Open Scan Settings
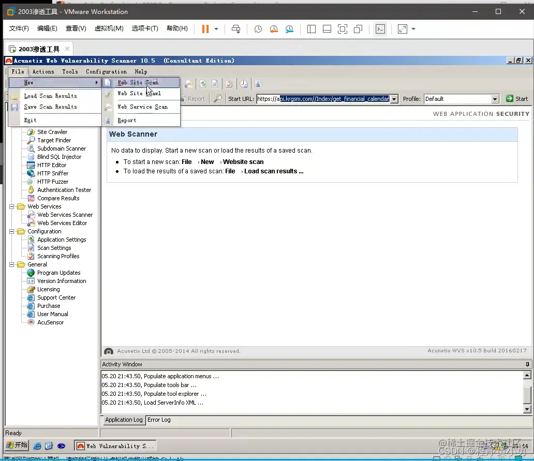Screen dimensions: 534x461 coord(54,248)
